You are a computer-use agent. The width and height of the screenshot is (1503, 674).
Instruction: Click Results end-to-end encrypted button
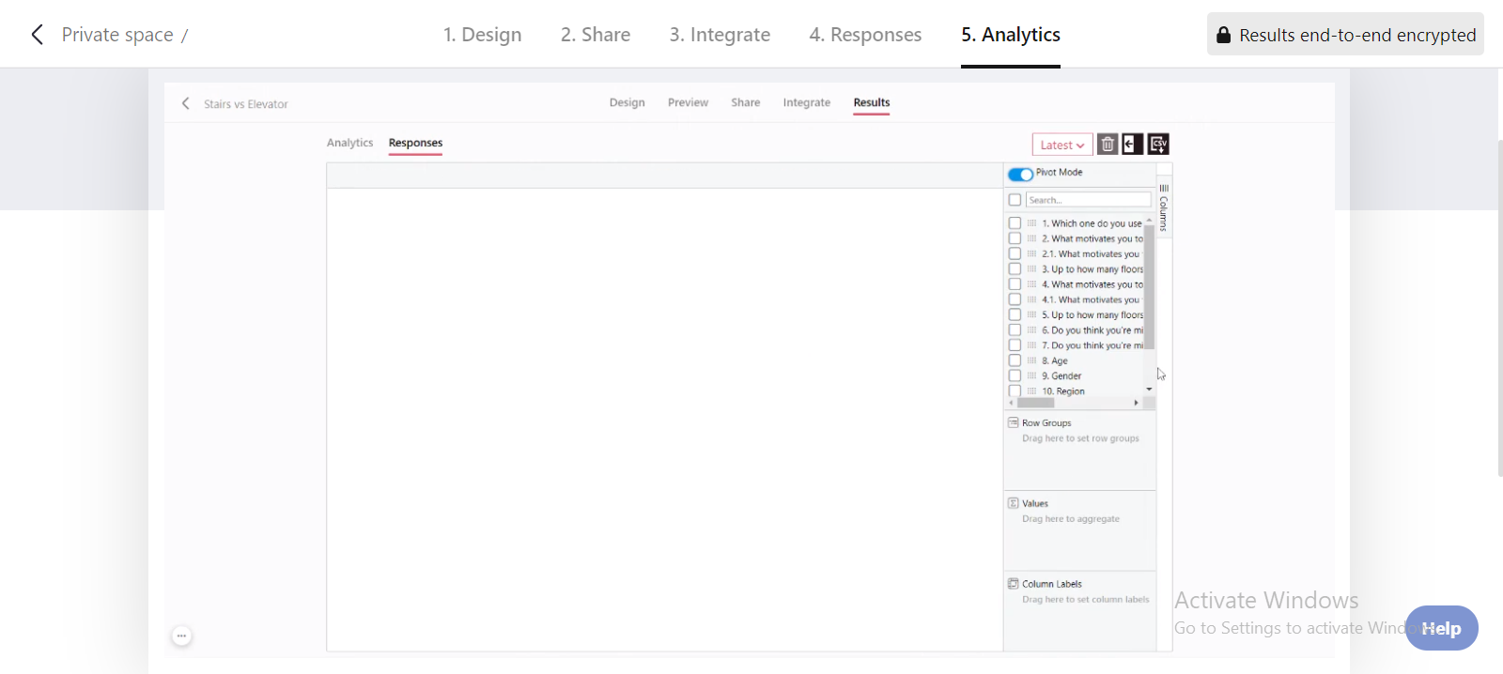pyautogui.click(x=1345, y=35)
